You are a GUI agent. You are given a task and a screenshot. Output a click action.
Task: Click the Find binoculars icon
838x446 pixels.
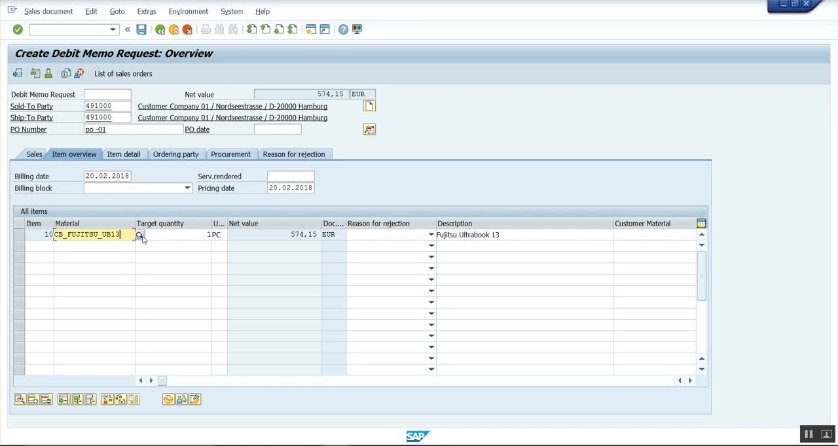219,29
